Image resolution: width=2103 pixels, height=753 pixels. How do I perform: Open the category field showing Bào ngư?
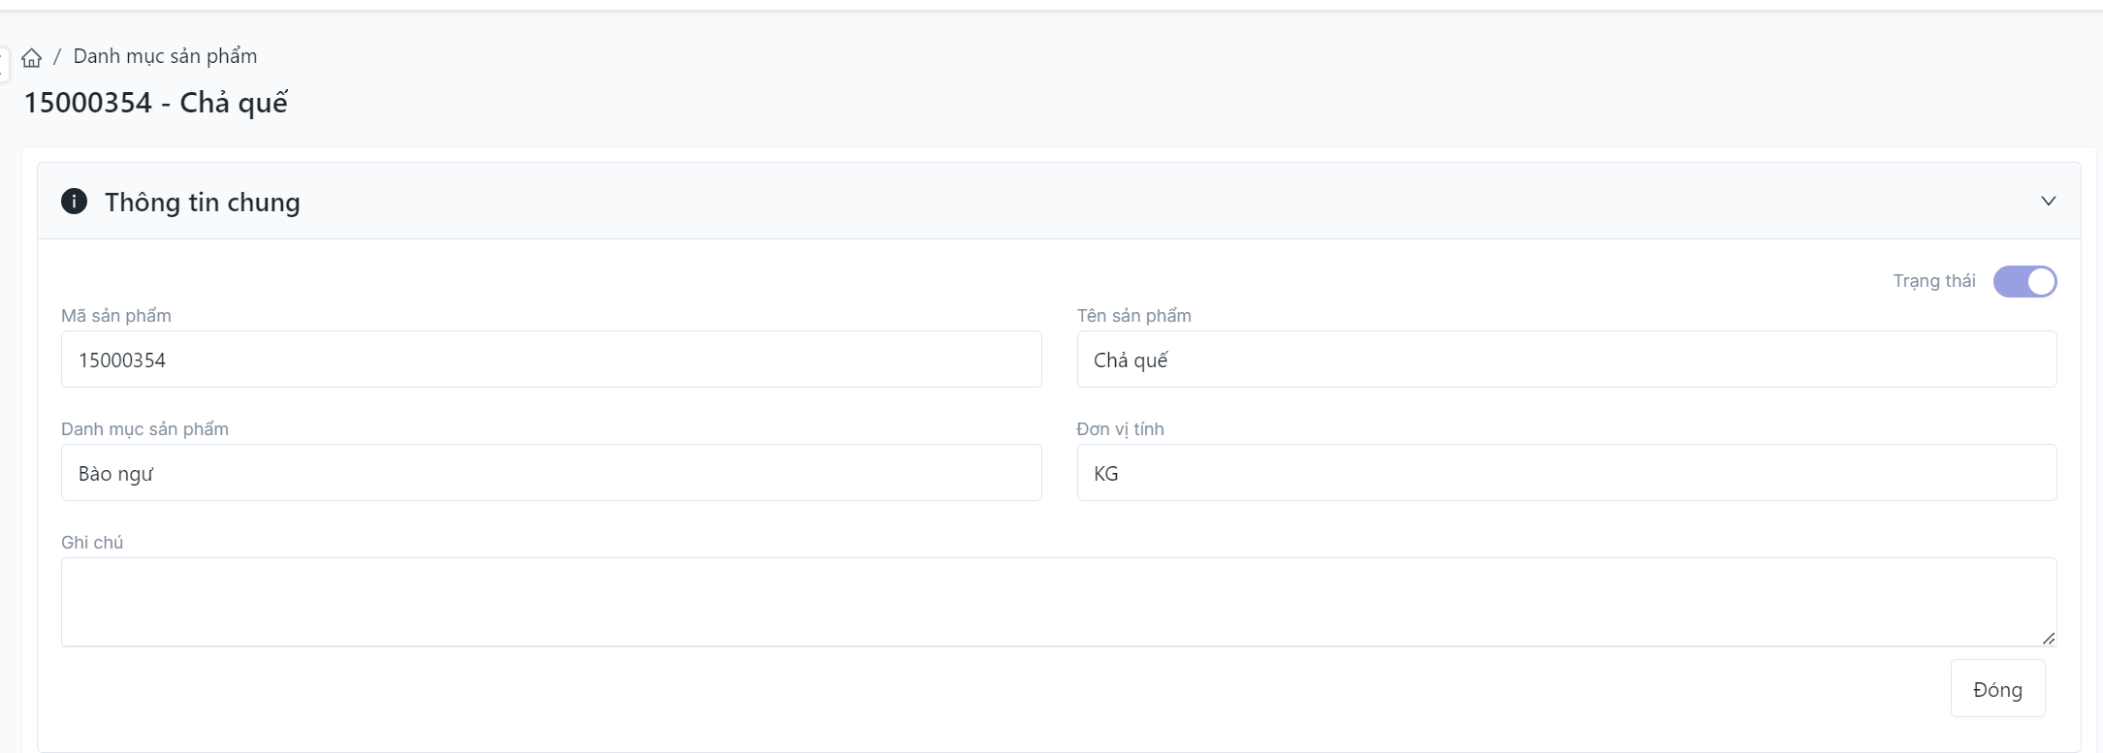pos(551,473)
